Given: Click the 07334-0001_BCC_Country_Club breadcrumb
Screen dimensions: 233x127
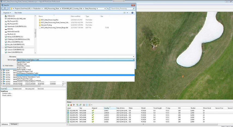Looking at the screenshot, I should 72,9.
